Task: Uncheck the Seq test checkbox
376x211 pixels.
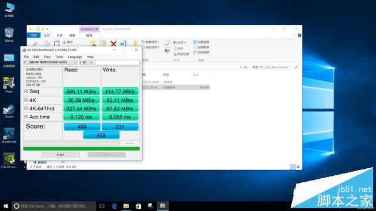Action: [26, 91]
